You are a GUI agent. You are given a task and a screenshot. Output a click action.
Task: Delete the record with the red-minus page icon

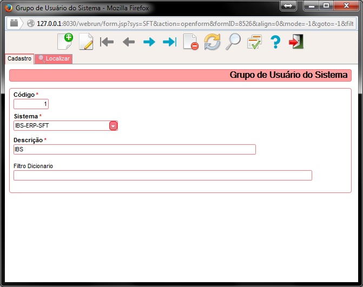click(191, 42)
